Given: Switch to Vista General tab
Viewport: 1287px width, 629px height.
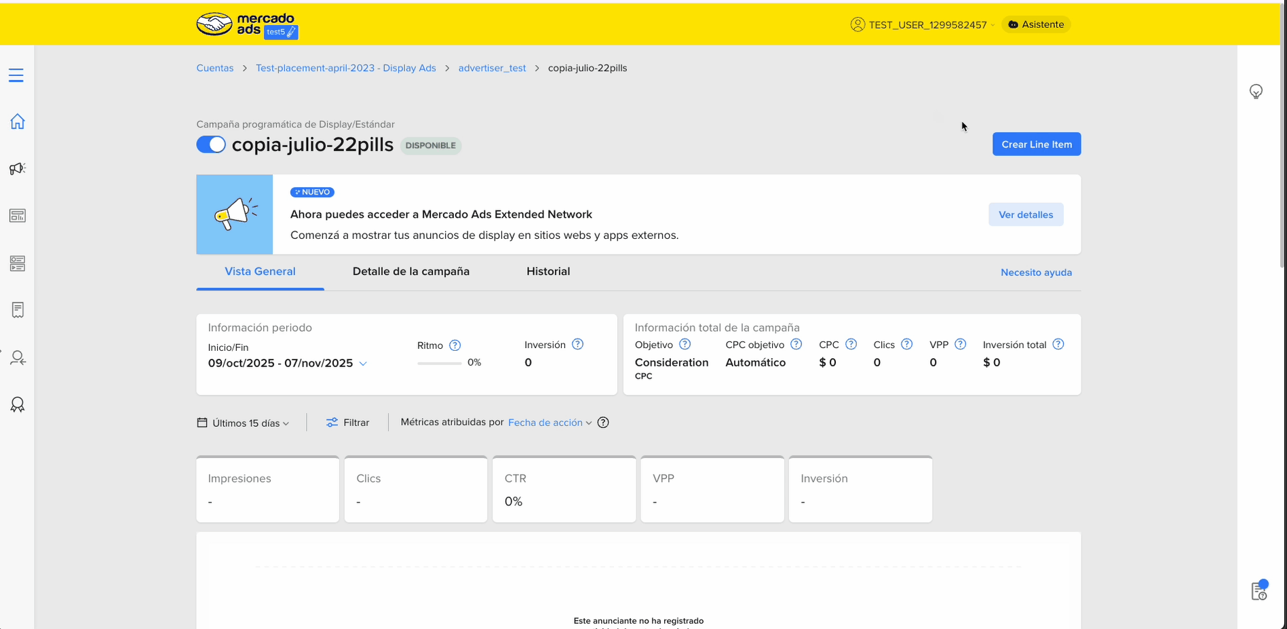Looking at the screenshot, I should tap(260, 271).
